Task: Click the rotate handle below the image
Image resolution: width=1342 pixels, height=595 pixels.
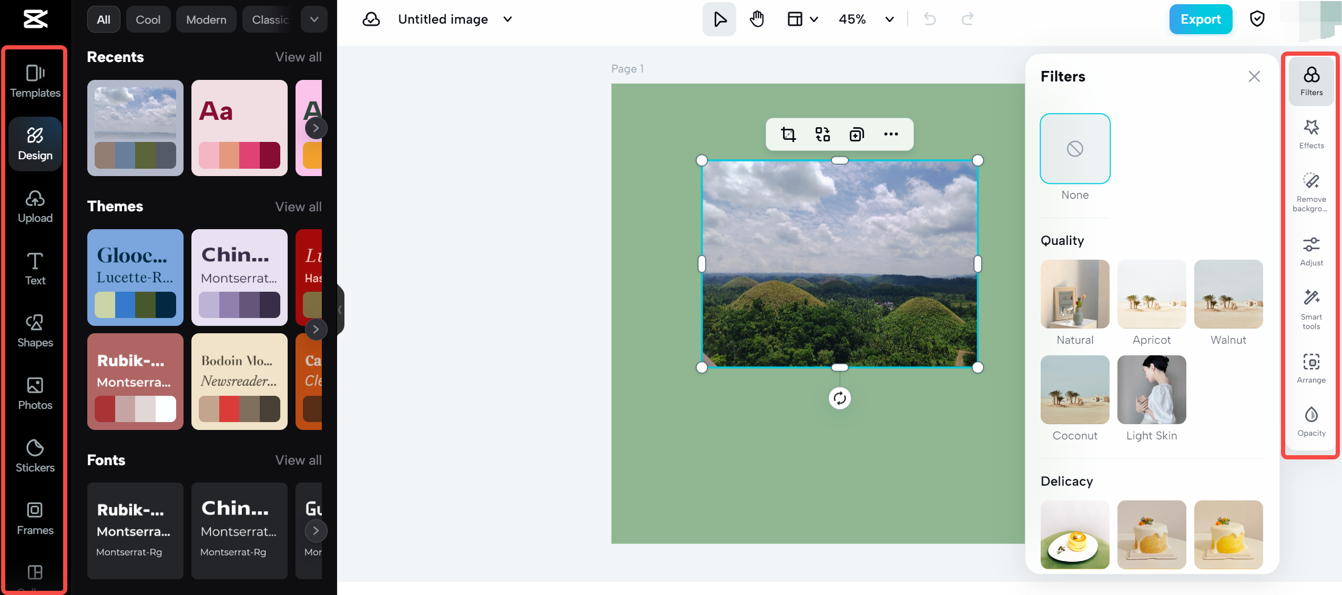Action: coord(840,398)
